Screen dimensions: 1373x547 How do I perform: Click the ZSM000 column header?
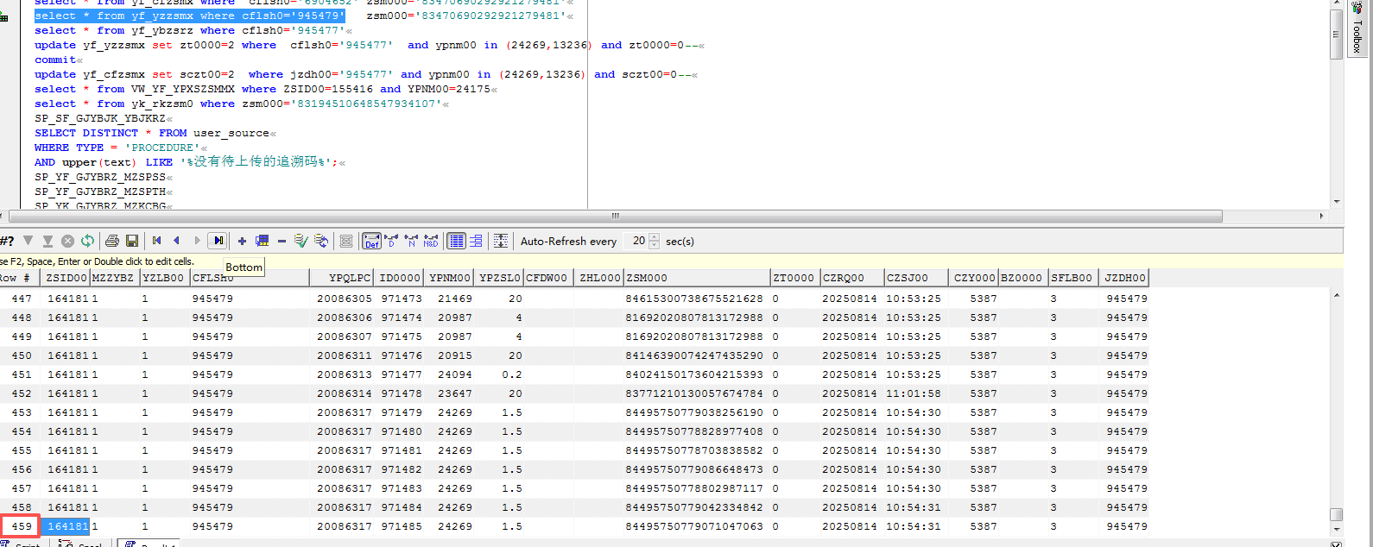click(x=697, y=278)
